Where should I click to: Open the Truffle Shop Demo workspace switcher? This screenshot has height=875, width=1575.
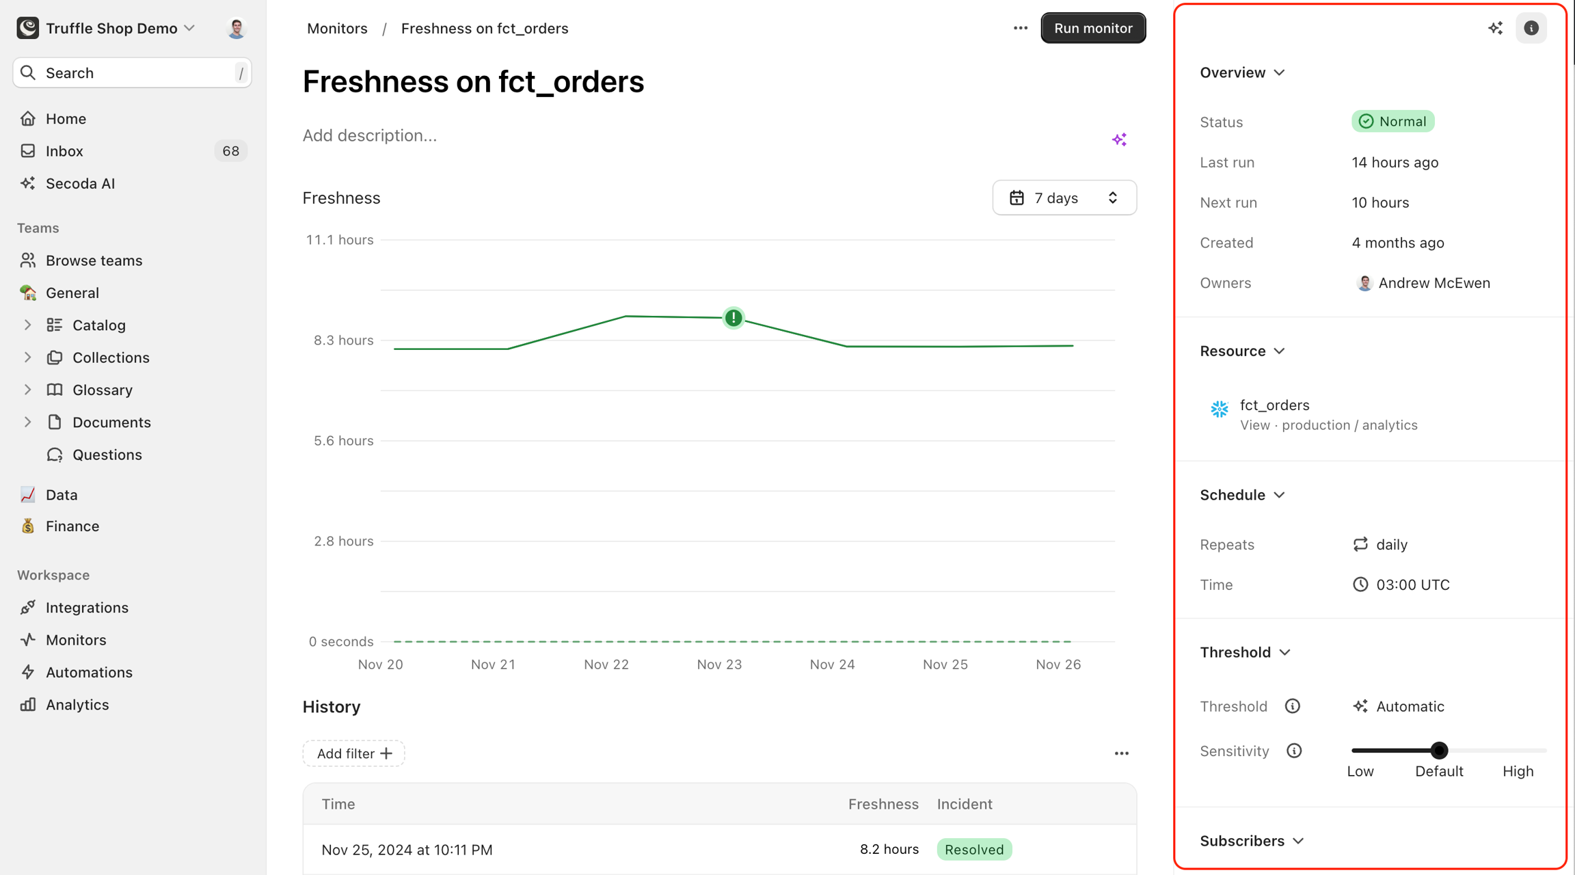pyautogui.click(x=111, y=28)
